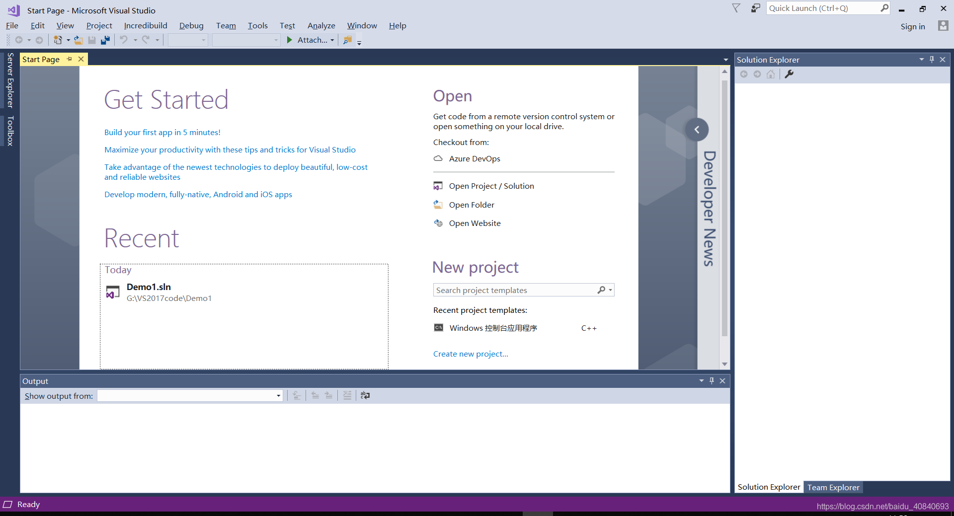Viewport: 954px width, 516px height.
Task: Click the Find in Files toolbar icon
Action: tap(347, 40)
